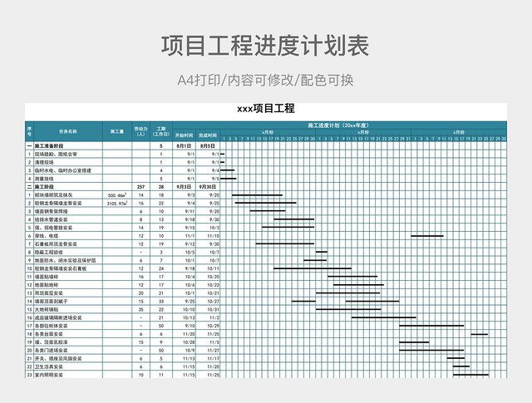
Task: Click the 劳动力(人) column header
Action: pos(140,131)
